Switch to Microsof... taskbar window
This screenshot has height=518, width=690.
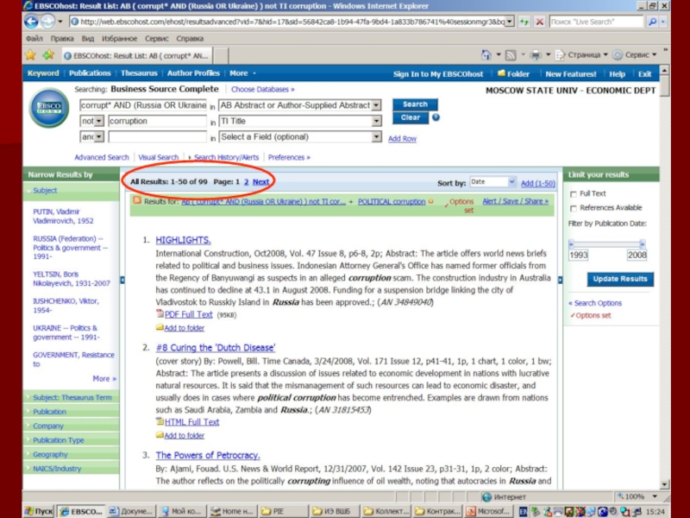488,511
